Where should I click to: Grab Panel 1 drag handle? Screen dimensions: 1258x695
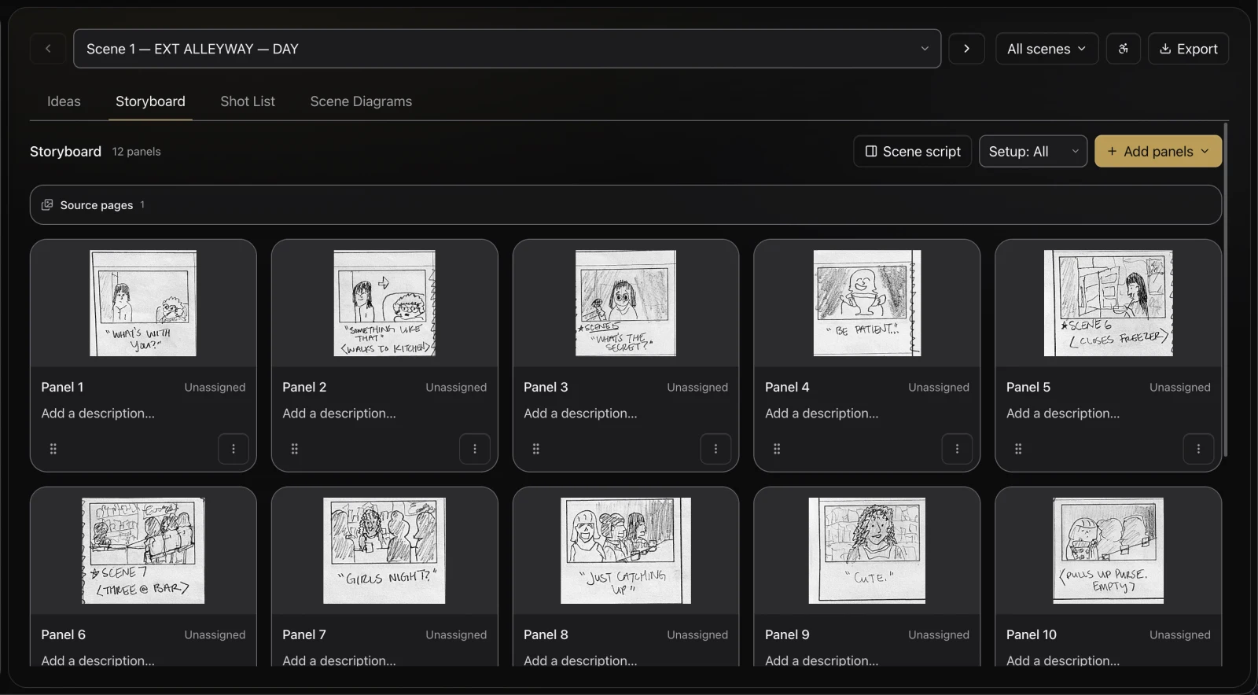click(x=53, y=449)
